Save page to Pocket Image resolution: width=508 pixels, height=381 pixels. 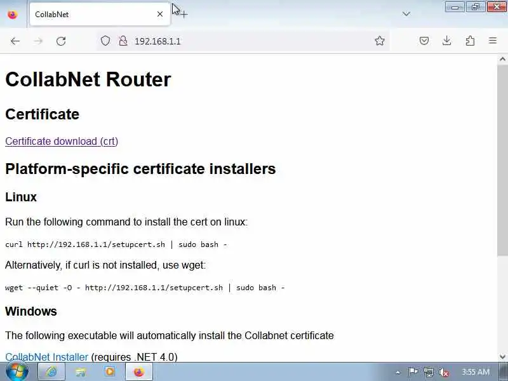point(424,41)
